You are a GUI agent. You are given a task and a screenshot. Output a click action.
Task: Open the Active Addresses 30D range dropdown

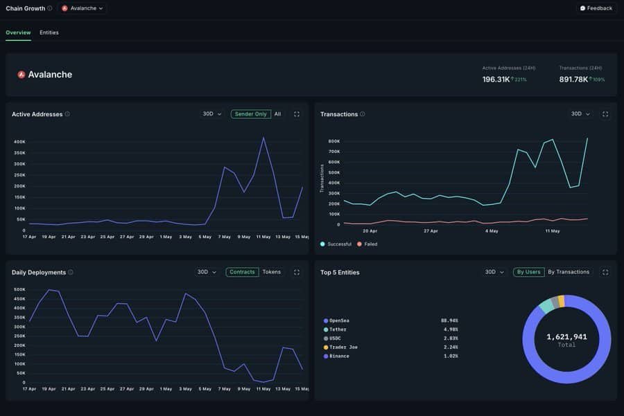(211, 114)
